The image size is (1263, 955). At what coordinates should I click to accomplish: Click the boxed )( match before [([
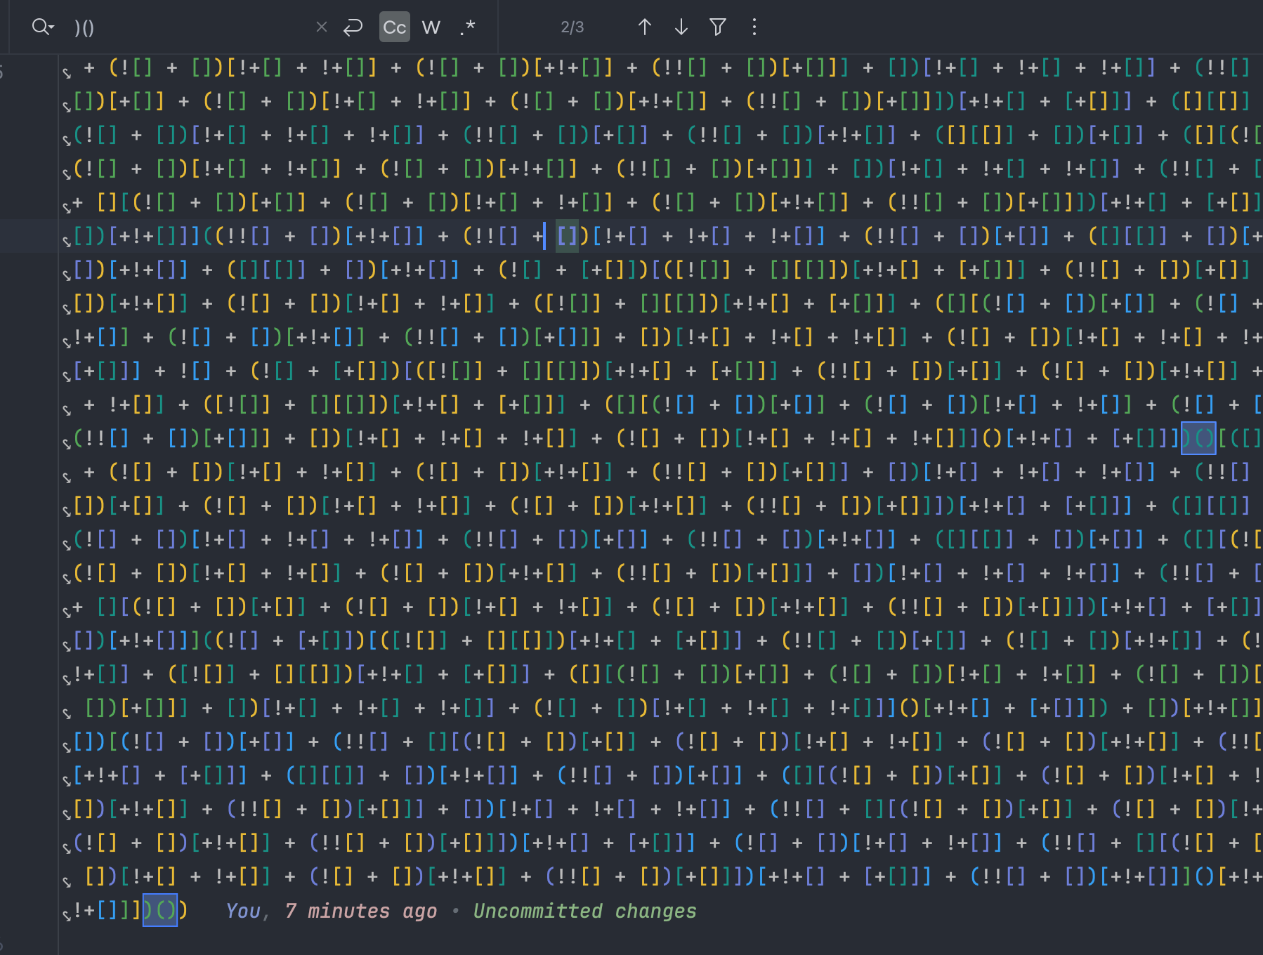[x=1198, y=438]
